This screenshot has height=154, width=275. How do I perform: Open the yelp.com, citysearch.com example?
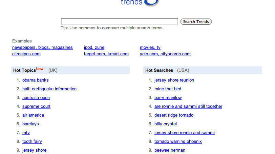coord(165,54)
